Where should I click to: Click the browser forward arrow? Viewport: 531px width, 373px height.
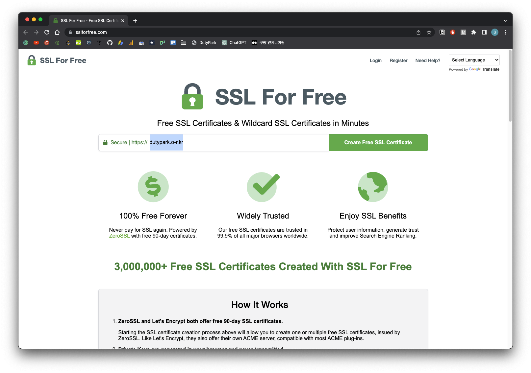(36, 32)
